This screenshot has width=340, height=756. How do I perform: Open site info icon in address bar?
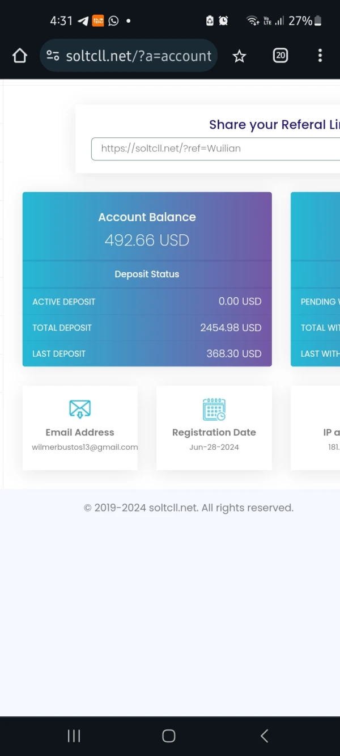(53, 56)
